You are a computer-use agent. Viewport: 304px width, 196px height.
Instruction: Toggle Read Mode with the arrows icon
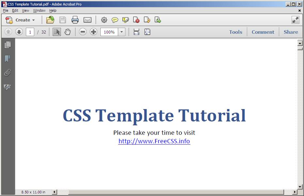click(x=296, y=20)
